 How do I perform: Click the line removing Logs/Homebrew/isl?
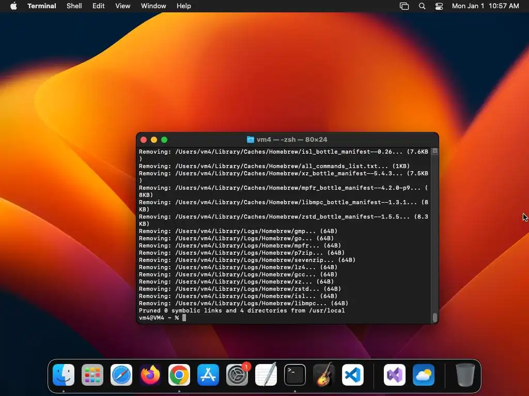[x=238, y=296]
